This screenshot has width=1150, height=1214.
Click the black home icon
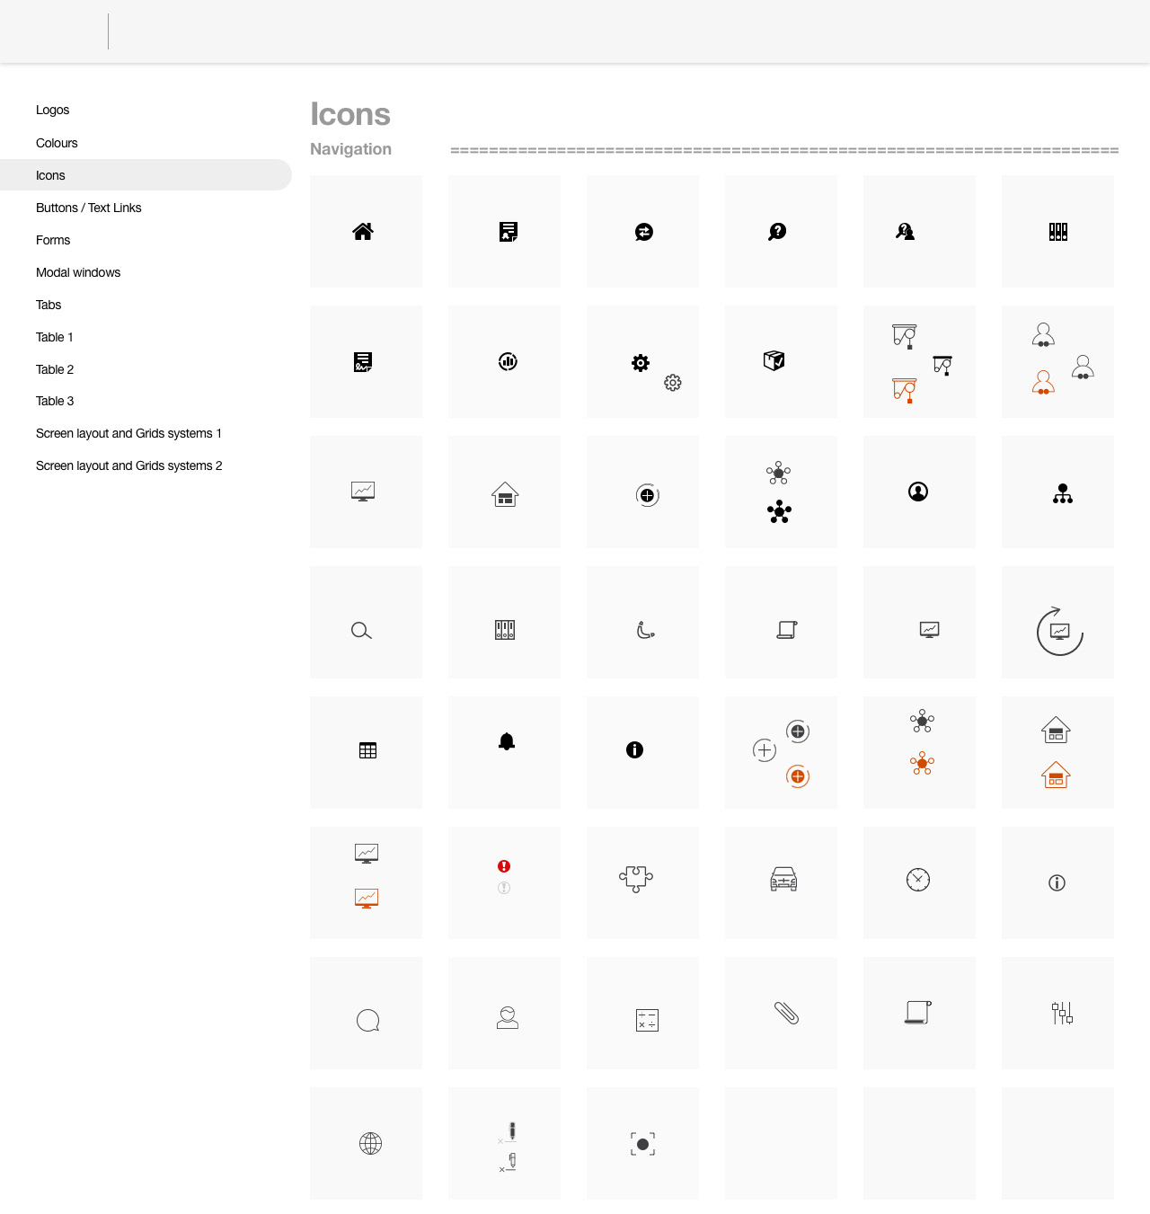pos(363,232)
